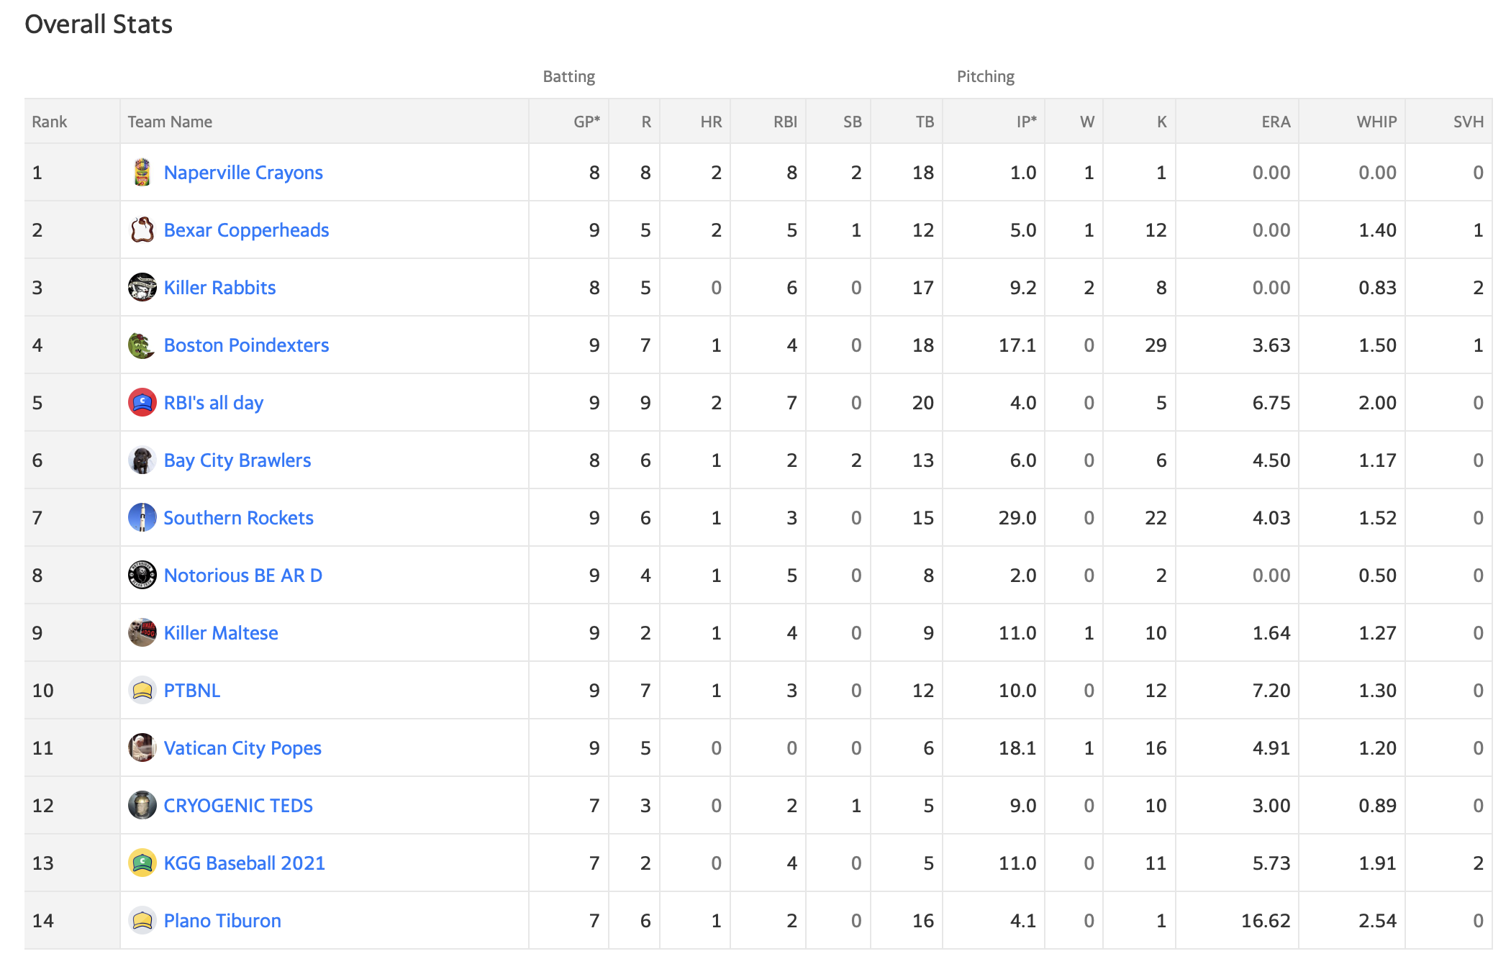Image resolution: width=1511 pixels, height=964 pixels.
Task: Click the Boston Poindexters mascot icon
Action: 142,345
